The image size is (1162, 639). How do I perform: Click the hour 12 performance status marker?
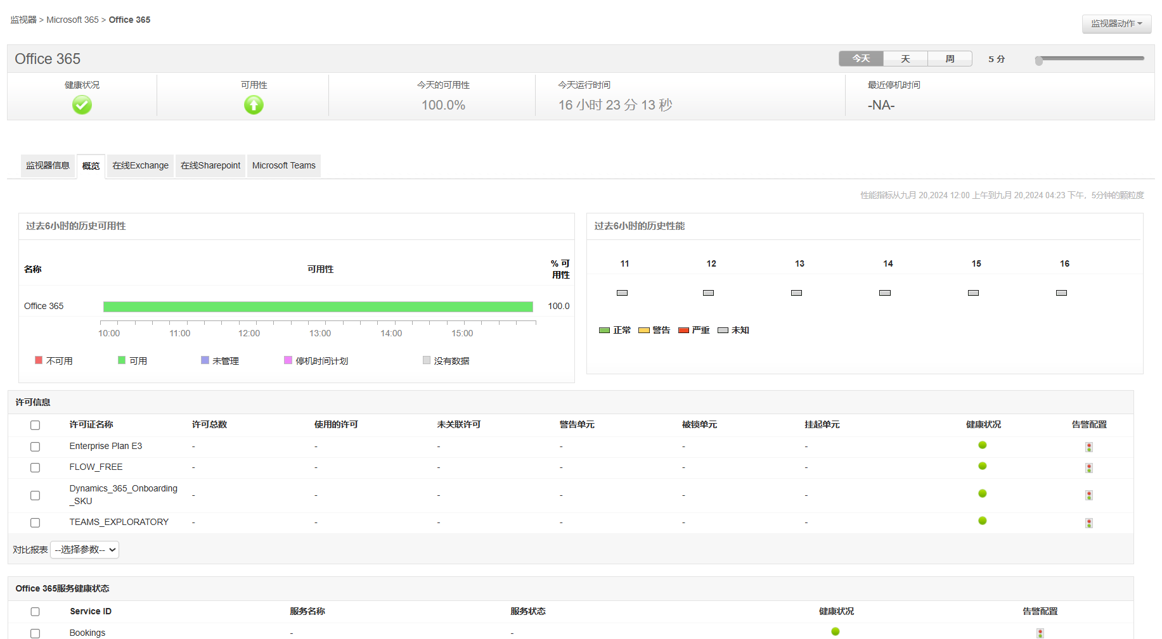709,293
